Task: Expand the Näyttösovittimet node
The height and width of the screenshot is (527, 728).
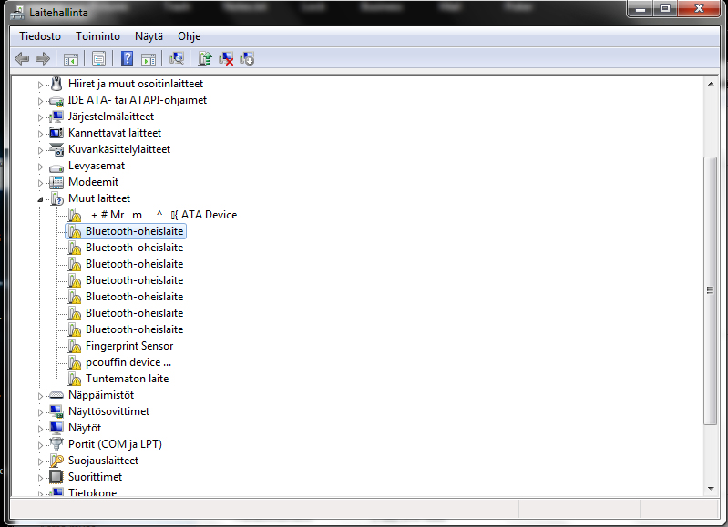Action: click(40, 412)
